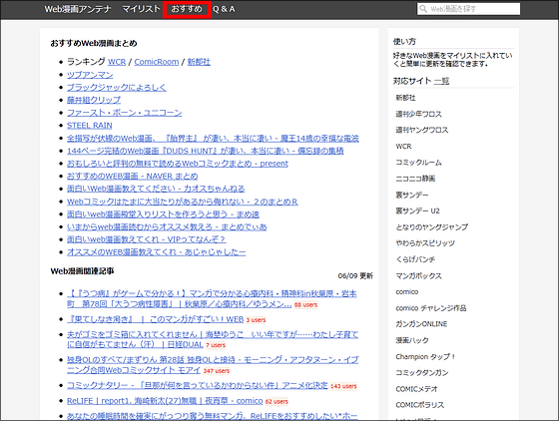Select comico チャレンジ作品 in the sidebar
Screen dimensions: 559x421
(431, 308)
